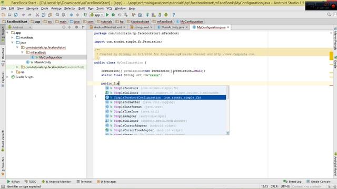Paste using the toolbar Paste icon
The height and width of the screenshot is (189, 337).
[50, 15]
